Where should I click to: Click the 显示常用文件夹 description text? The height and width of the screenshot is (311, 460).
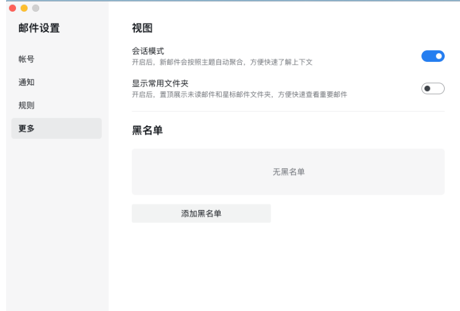(x=239, y=94)
